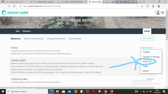
Task: Select Market from the menu
Action: coord(146,71)
